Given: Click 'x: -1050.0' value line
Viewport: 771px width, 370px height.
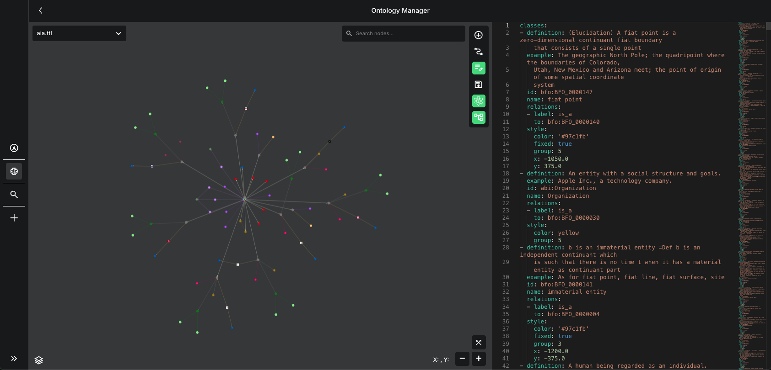Looking at the screenshot, I should [551, 159].
